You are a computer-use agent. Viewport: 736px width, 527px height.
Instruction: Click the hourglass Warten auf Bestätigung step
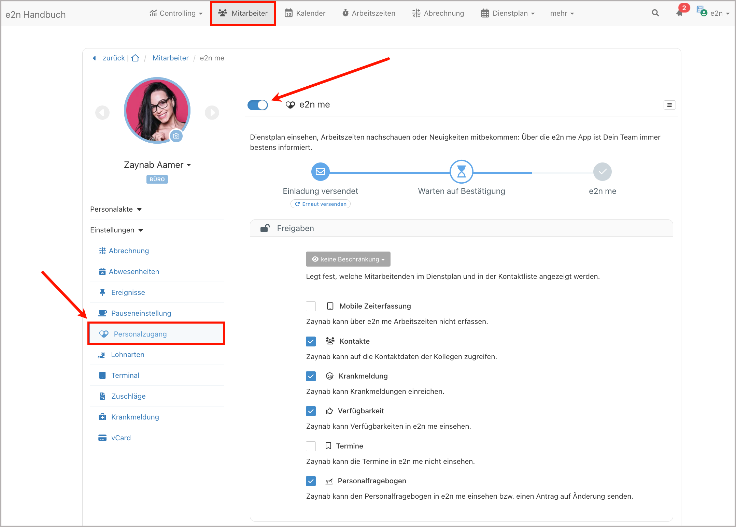[461, 172]
